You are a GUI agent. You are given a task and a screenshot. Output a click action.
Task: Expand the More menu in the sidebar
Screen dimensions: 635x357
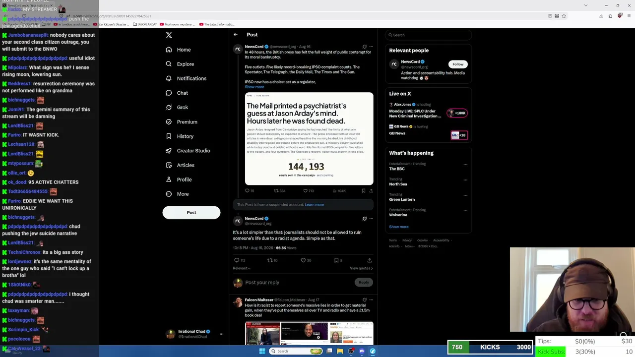[177, 194]
